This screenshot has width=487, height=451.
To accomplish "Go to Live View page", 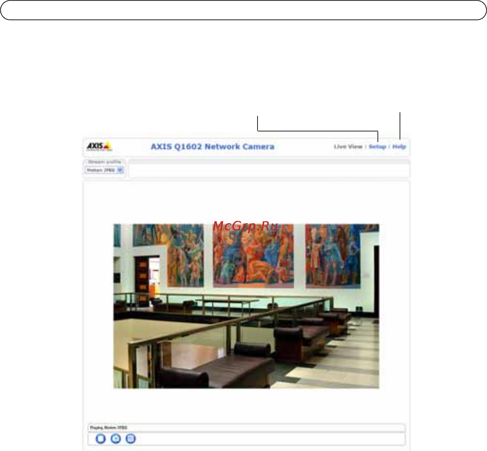I will click(348, 147).
